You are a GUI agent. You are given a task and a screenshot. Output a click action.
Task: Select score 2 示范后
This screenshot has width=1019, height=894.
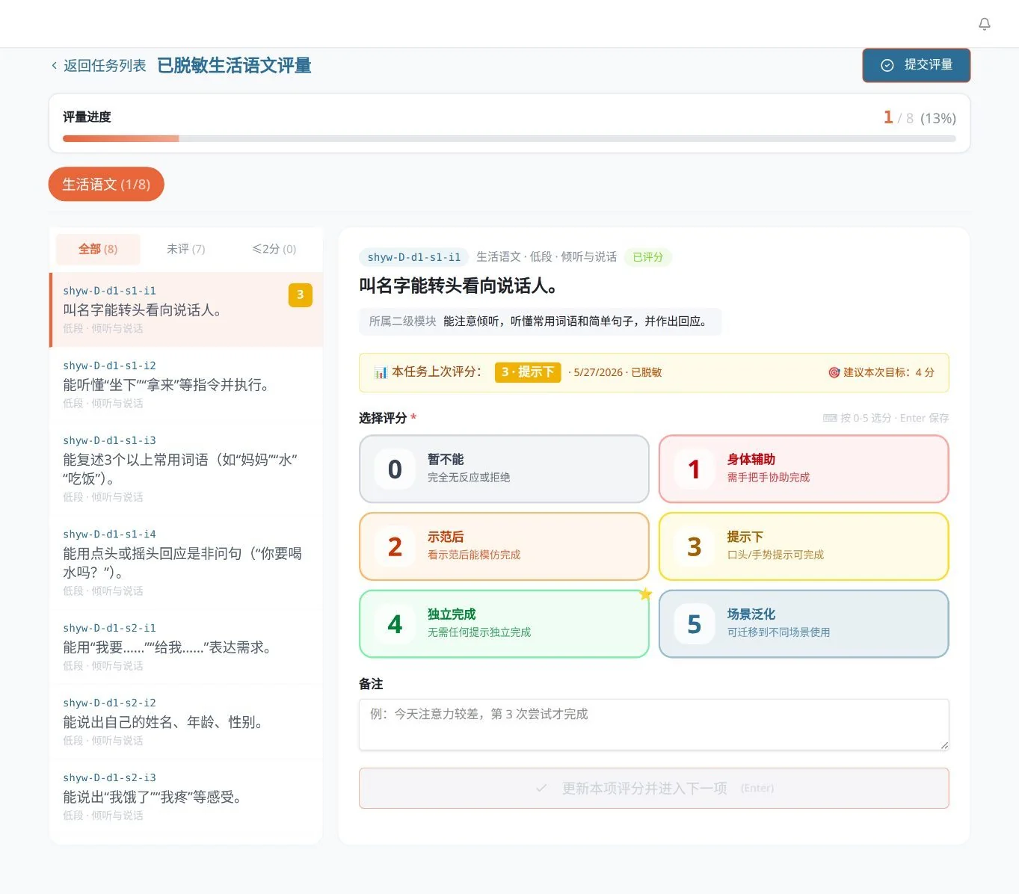(504, 546)
